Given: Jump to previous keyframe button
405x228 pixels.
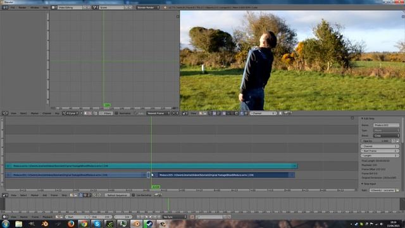Looking at the screenshot, I should [142, 217].
